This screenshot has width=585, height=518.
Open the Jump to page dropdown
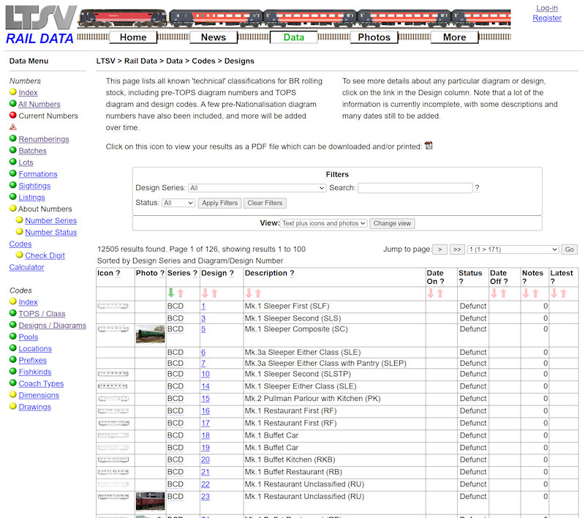pos(513,249)
